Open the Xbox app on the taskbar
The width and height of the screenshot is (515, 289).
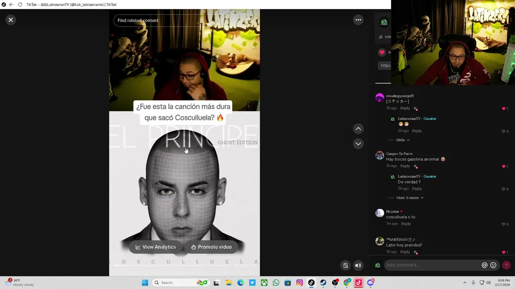tap(264, 283)
